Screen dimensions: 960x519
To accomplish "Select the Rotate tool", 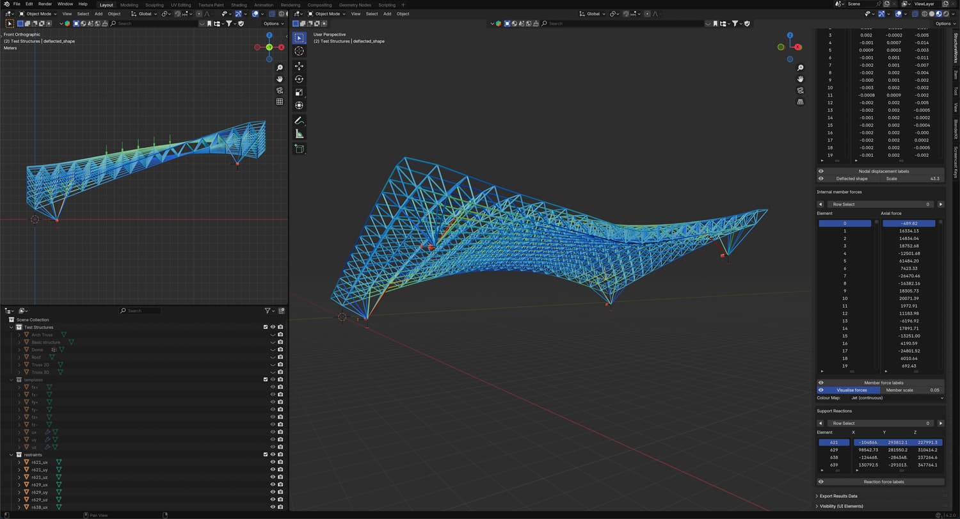I will click(x=299, y=79).
